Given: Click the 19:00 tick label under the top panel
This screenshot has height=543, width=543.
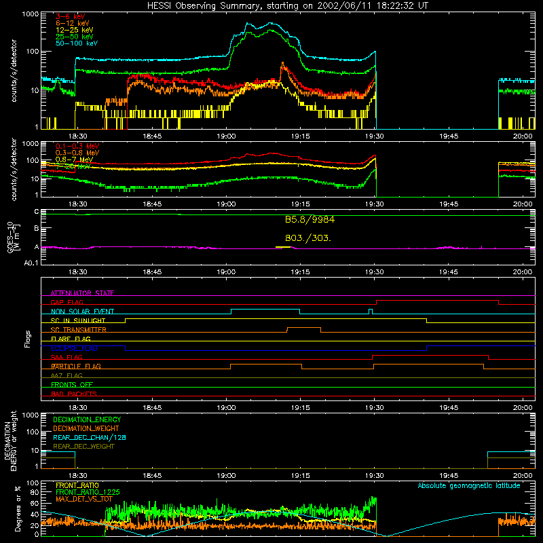Looking at the screenshot, I should (x=226, y=136).
